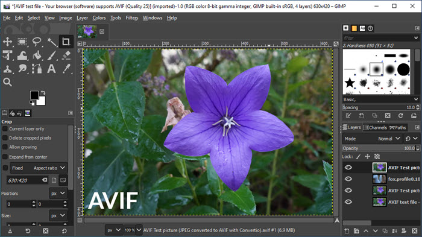Open the File menu
This screenshot has height=237, width=422.
[x=7, y=18]
